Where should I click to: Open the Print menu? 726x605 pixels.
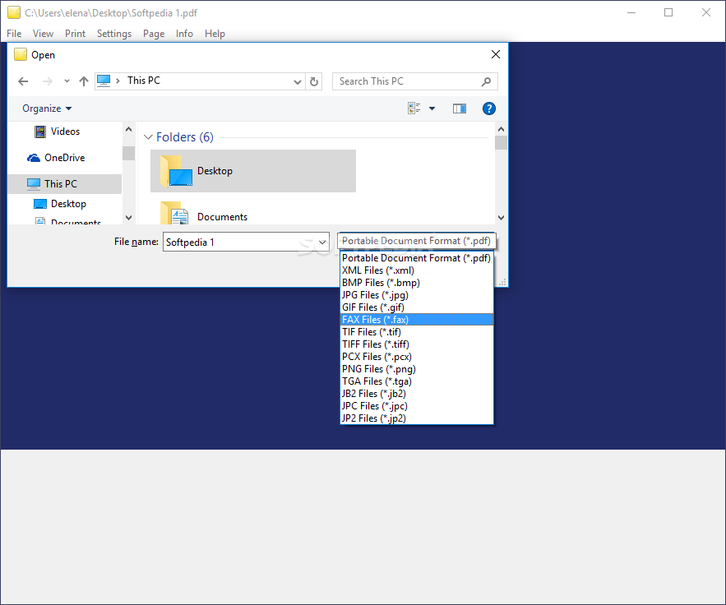click(75, 34)
